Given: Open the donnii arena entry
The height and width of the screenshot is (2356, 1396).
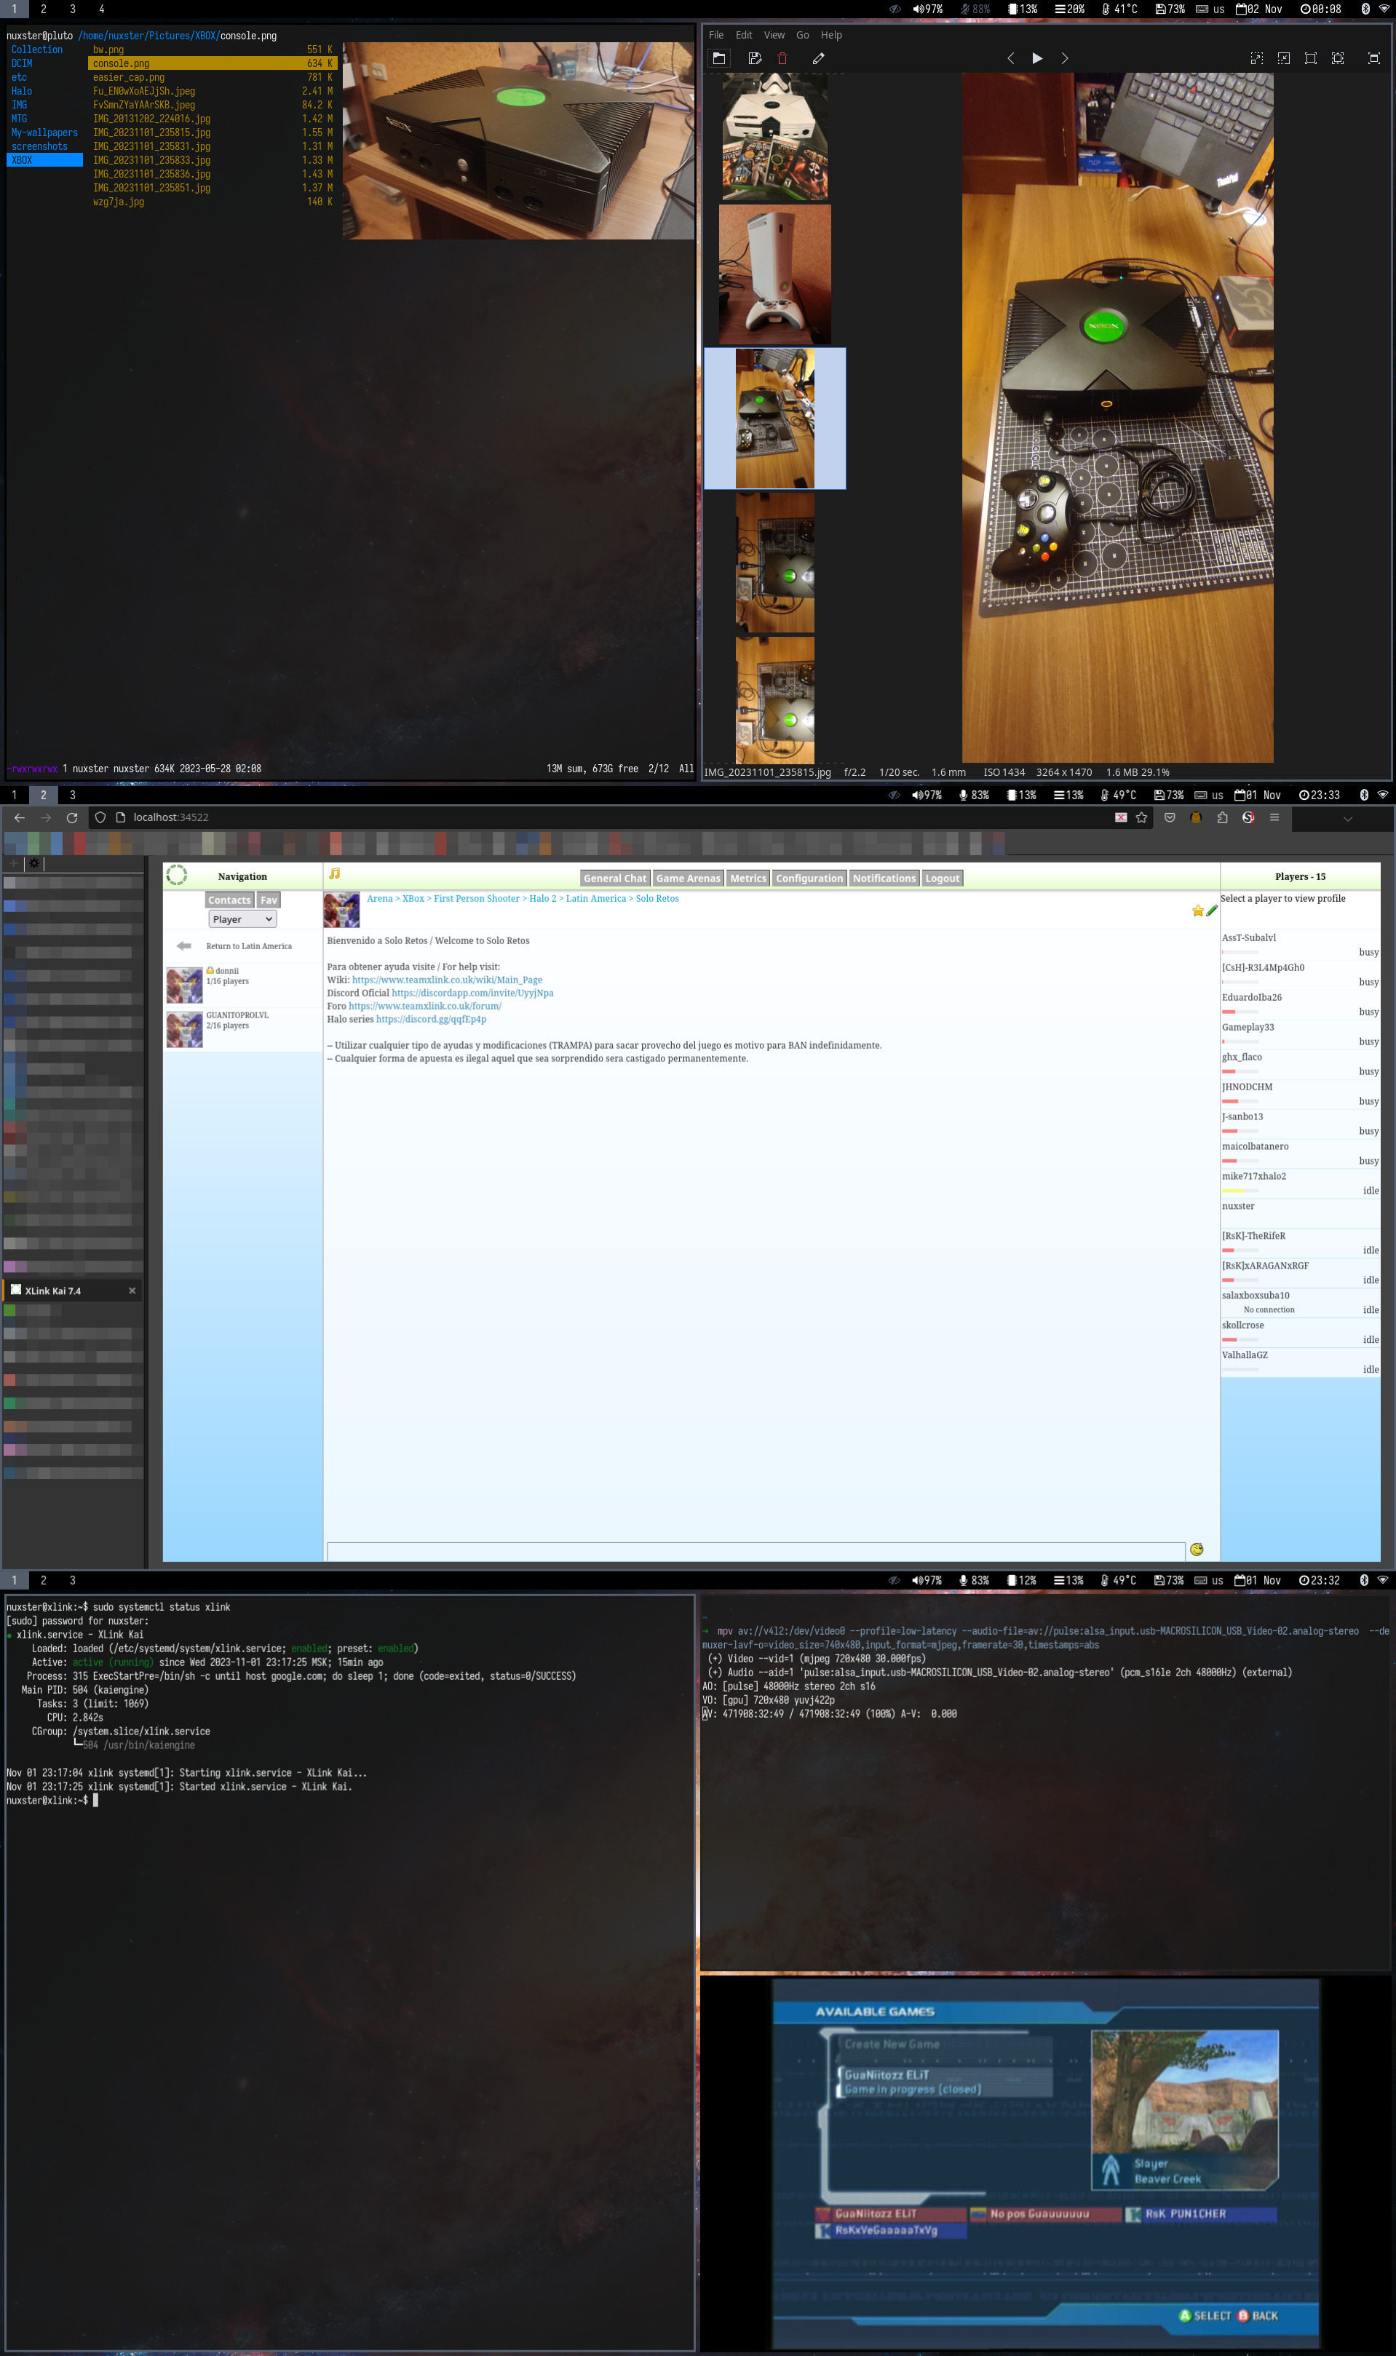Looking at the screenshot, I should click(x=242, y=984).
